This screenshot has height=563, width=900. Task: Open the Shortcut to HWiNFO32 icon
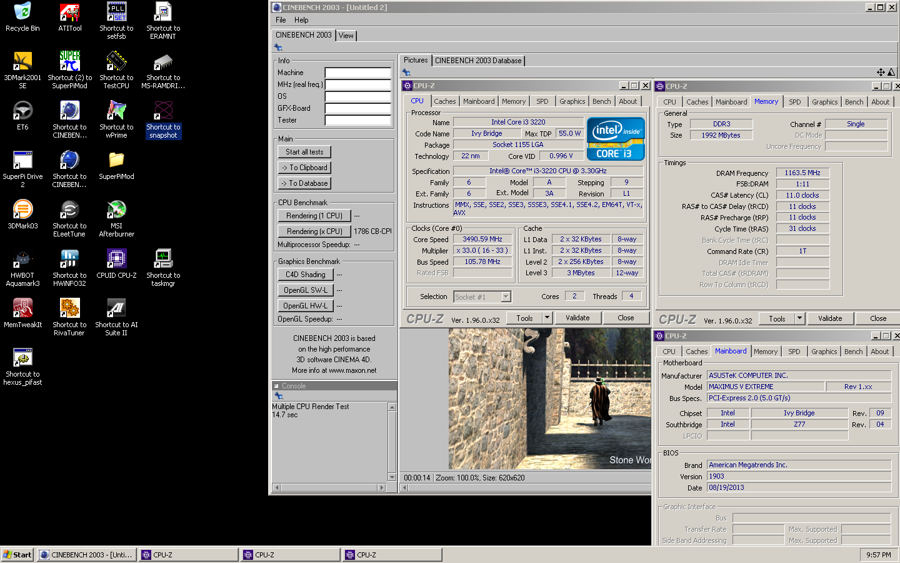coord(69,268)
